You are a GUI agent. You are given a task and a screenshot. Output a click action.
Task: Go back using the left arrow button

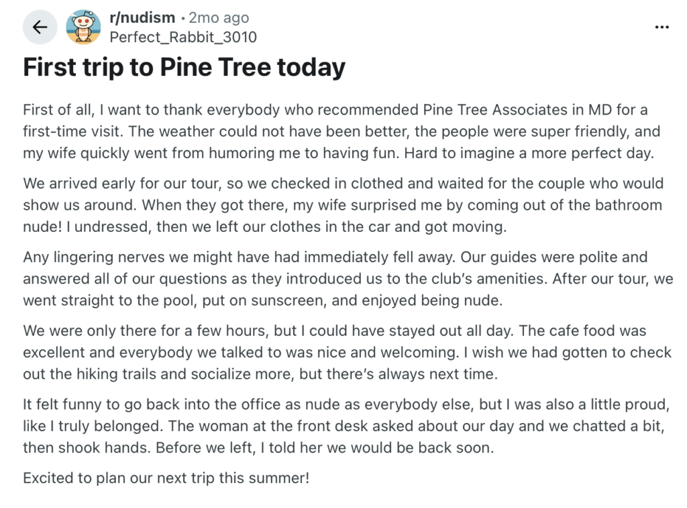40,27
